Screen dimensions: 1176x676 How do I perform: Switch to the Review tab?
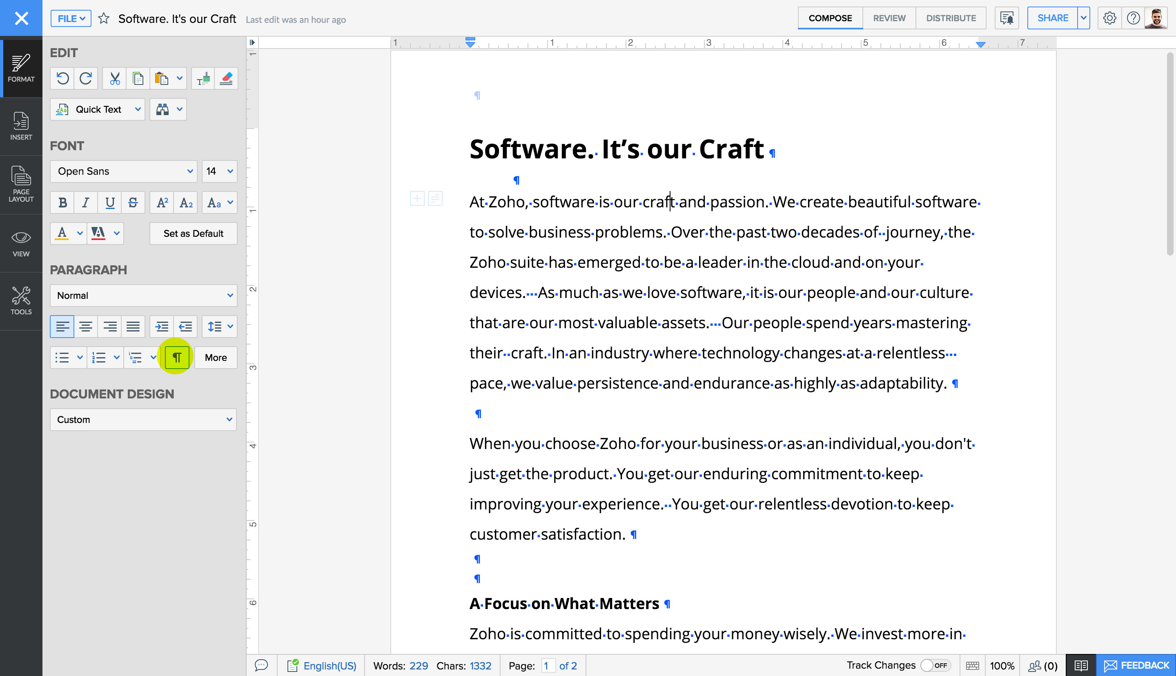(x=889, y=18)
